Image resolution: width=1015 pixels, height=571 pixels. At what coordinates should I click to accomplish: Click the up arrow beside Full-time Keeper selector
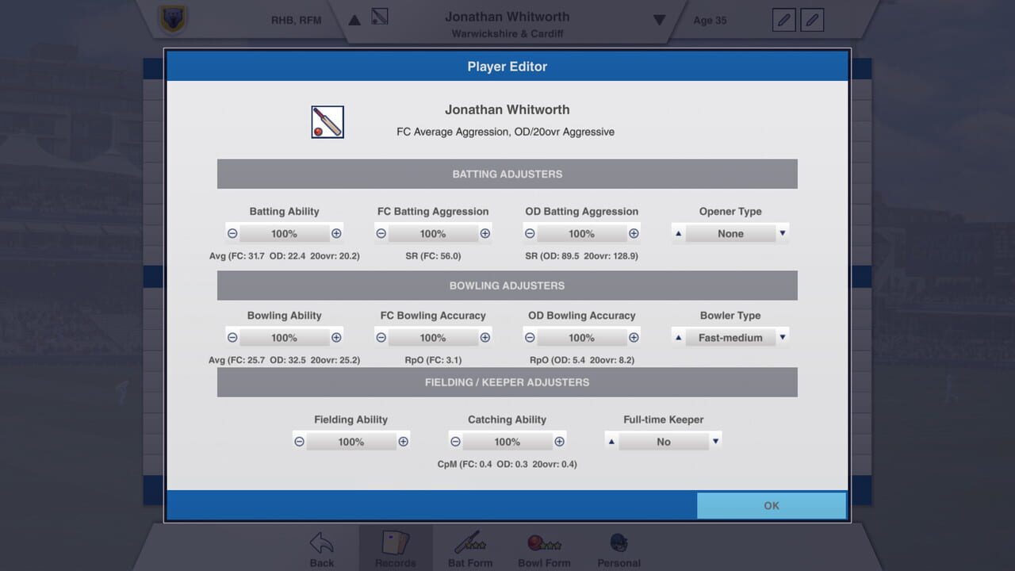click(611, 441)
